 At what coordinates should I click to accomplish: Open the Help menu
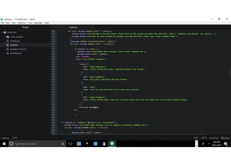click(x=47, y=23)
